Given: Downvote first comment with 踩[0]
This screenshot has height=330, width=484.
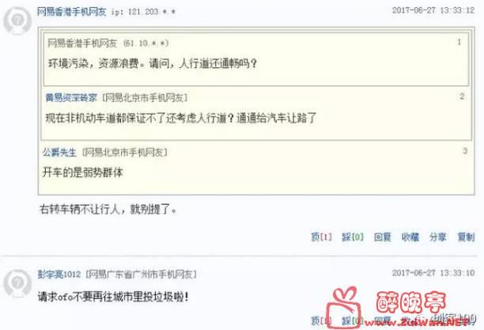Looking at the screenshot, I should pos(353,237).
